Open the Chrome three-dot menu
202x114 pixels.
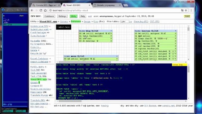tap(191, 10)
